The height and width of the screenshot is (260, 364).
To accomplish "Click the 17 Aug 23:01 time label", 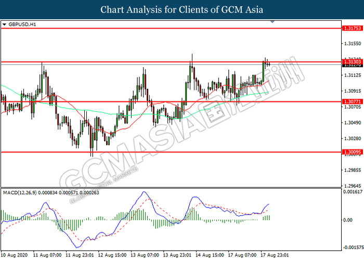I will point(275,255).
